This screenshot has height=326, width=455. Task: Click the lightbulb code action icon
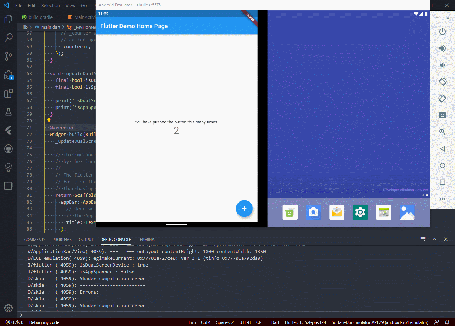49,120
